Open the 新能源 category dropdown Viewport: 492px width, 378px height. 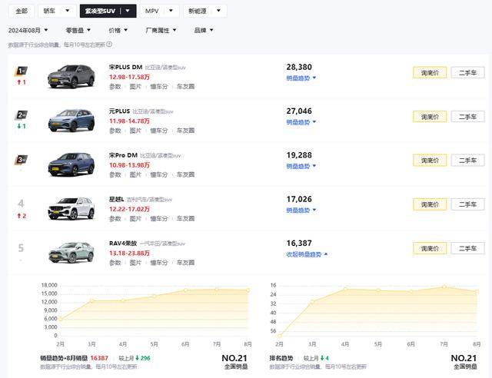pyautogui.click(x=205, y=11)
